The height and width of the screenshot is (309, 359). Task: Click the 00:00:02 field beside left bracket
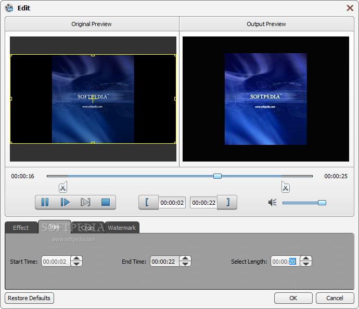172,203
